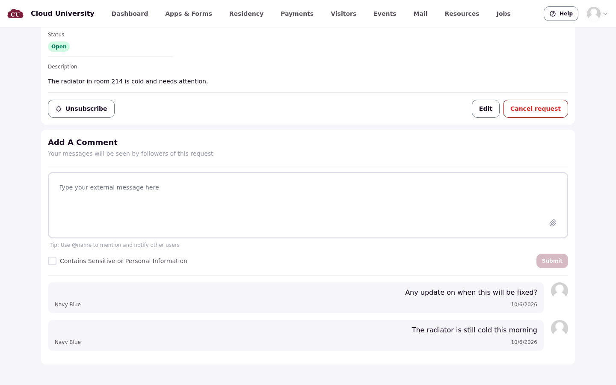
Task: View the Events page
Action: coord(385,14)
